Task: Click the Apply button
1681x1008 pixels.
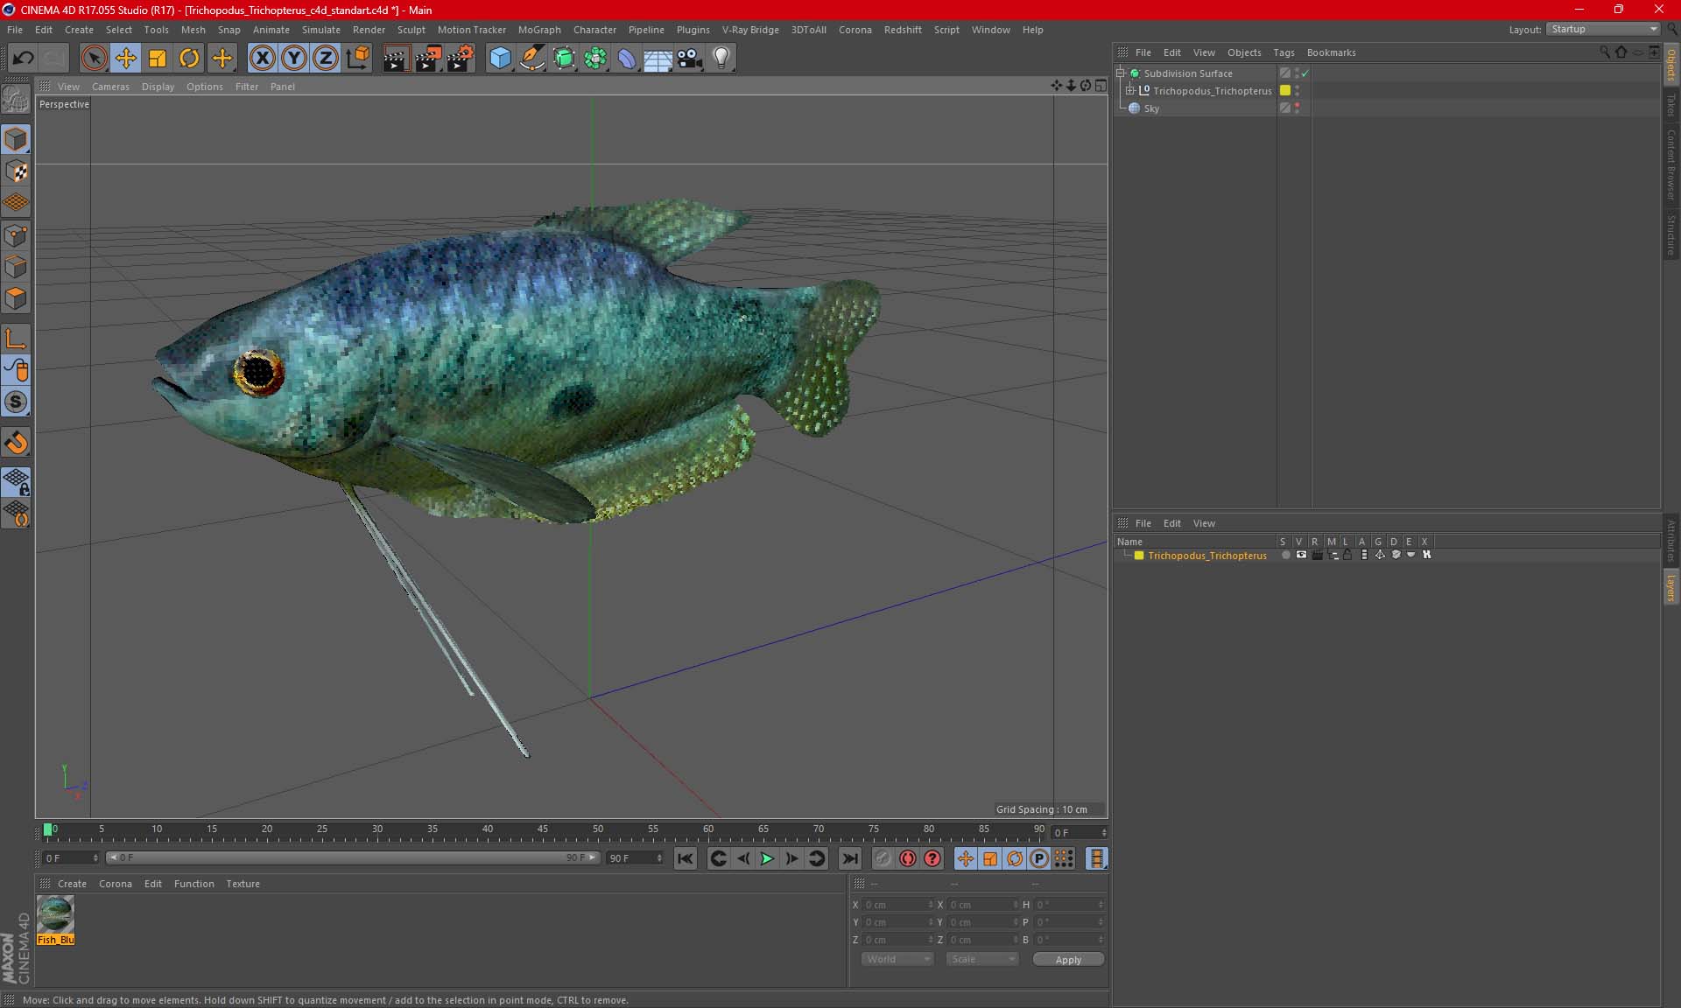Action: coord(1068,960)
